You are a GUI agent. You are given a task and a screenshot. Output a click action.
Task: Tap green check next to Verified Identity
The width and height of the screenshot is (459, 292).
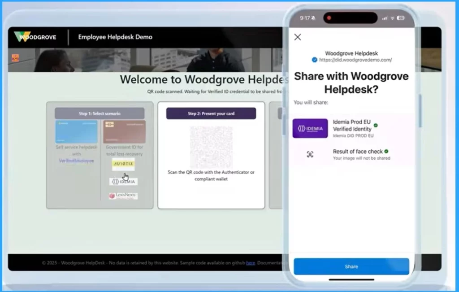tap(376, 125)
